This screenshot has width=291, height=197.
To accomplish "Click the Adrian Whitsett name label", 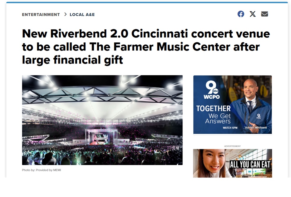I will coord(256,128).
